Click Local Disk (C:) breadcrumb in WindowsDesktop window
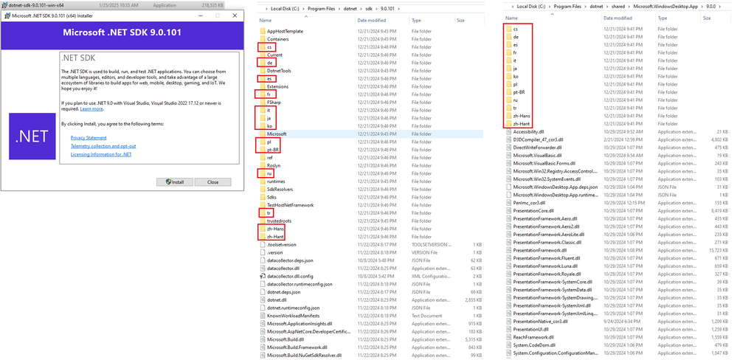Viewport: 737px width, 360px height. [x=531, y=6]
